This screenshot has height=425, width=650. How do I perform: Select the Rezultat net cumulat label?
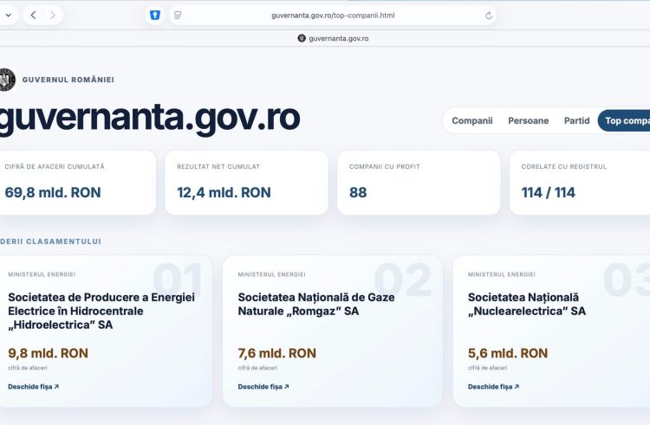click(x=218, y=166)
